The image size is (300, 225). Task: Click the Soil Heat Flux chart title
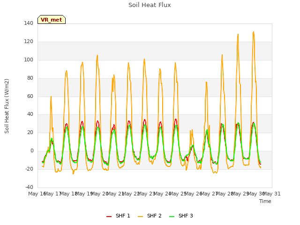tap(150, 5)
